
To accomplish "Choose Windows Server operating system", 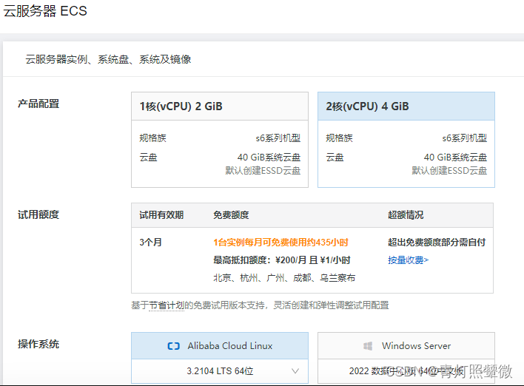I will 406,345.
